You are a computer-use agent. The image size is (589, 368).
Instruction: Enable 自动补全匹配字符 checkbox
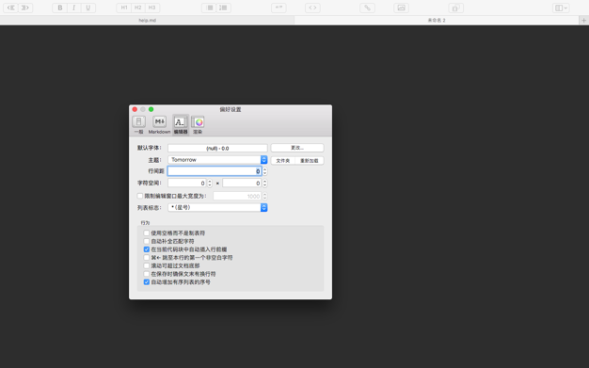tap(147, 241)
